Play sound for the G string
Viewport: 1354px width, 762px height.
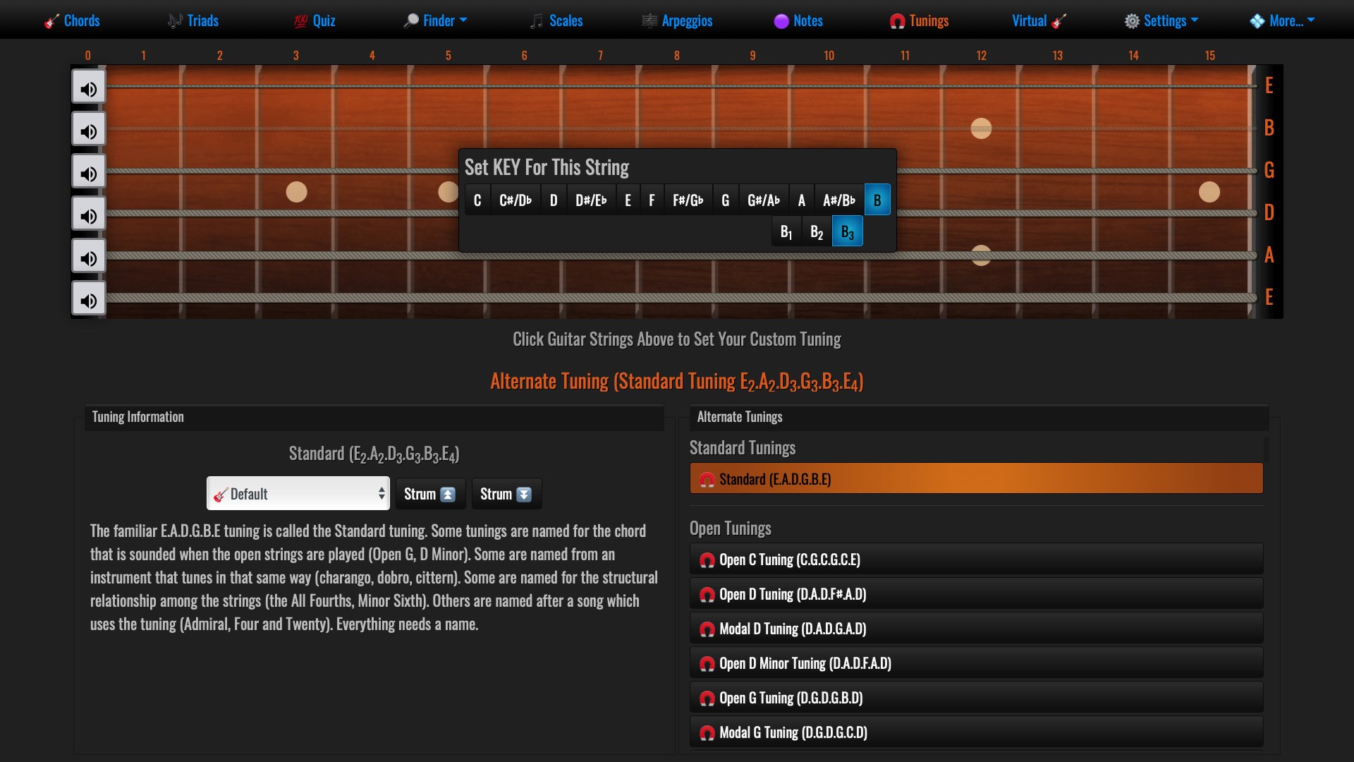(x=89, y=172)
